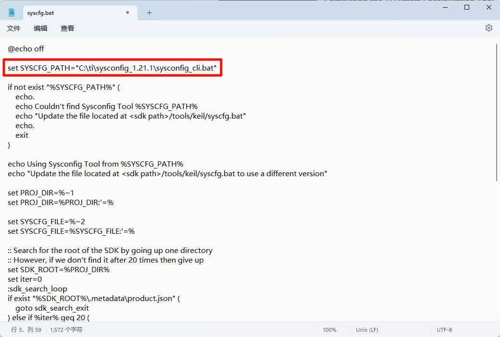This screenshot has height=337, width=500.
Task: Click the 'set iter=0' line
Action: [x=25, y=279]
